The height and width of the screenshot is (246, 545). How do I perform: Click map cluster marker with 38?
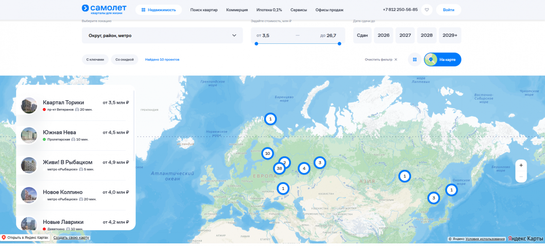coord(279,169)
